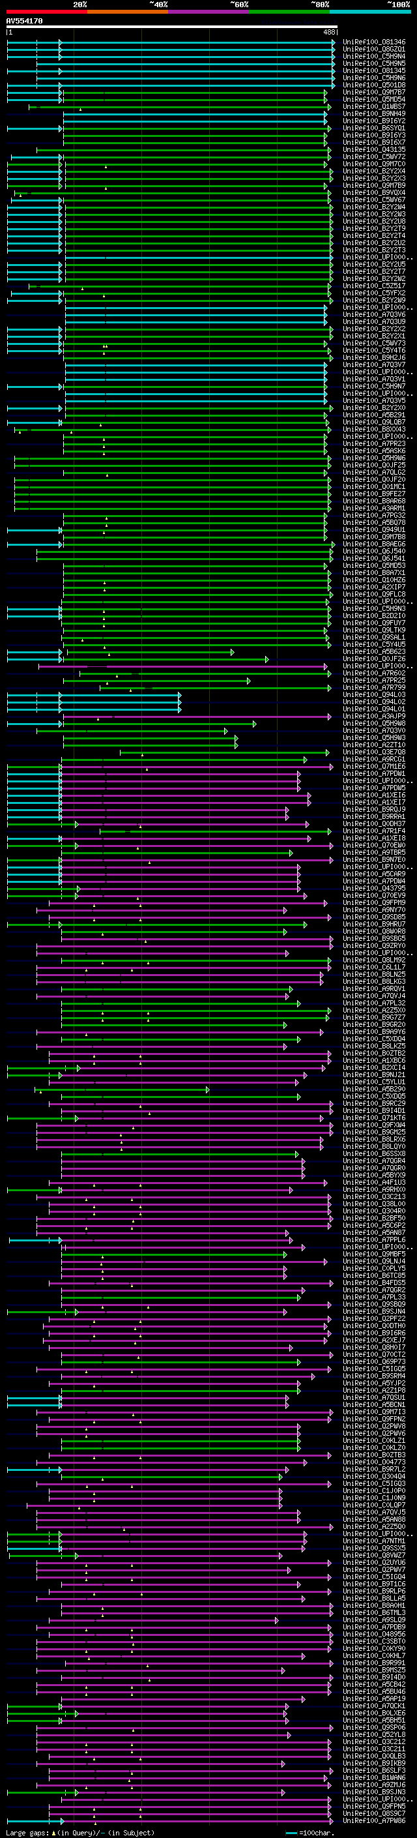Open hit UniRef100_Q3E7Q8
The image size is (417, 1838).
tap(374, 752)
